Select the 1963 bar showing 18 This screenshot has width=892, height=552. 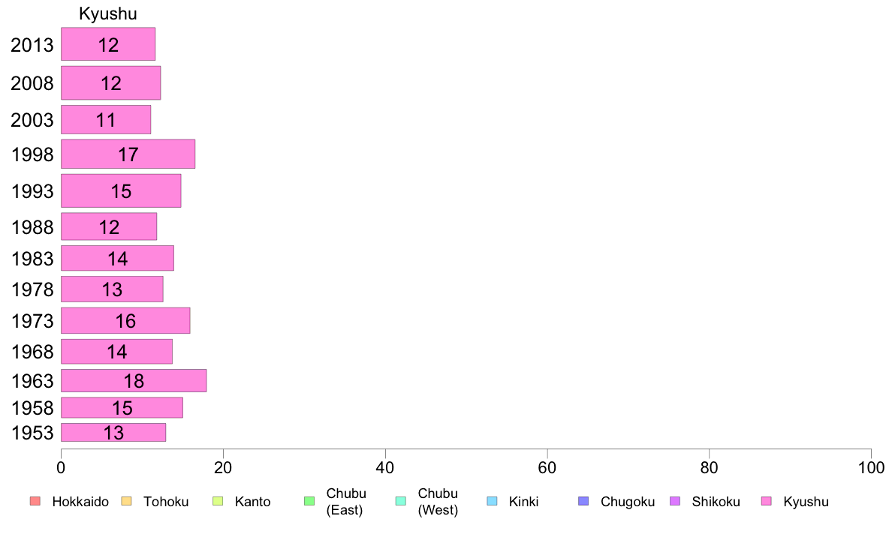point(134,380)
